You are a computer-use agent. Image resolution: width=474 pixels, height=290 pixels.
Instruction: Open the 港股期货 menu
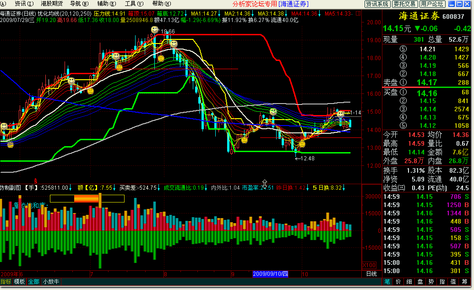pyautogui.click(x=52, y=4)
